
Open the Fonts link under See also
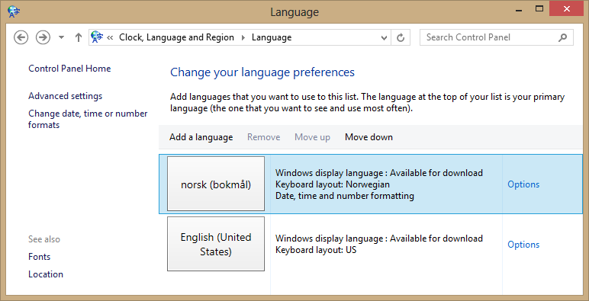[40, 257]
